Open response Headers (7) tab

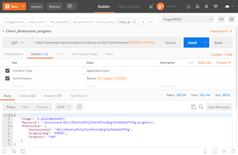(52, 96)
